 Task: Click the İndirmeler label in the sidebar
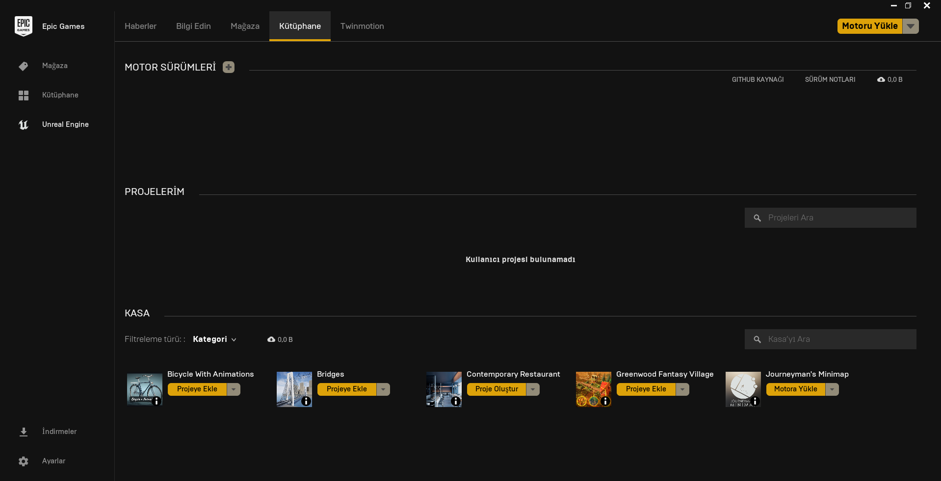pyautogui.click(x=59, y=432)
